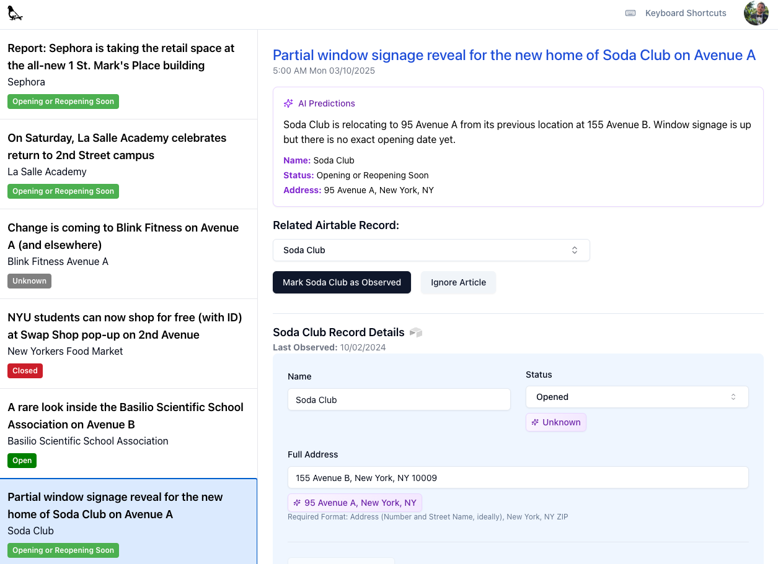
Task: Click the Opening or Reopening Soon badge under La Salle Academy
Action: click(63, 191)
